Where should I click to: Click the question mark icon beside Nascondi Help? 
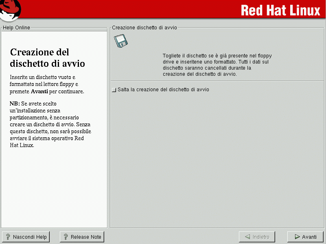click(x=8, y=237)
